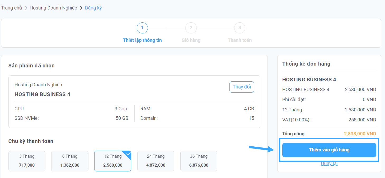Click the Domain count 15
The width and height of the screenshot is (385, 178).
[251, 118]
